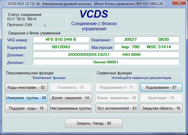The width and height of the screenshot is (188, 135).
Task: Click VAG номер field 4F0 910 549 B
Action: pos(61,39)
